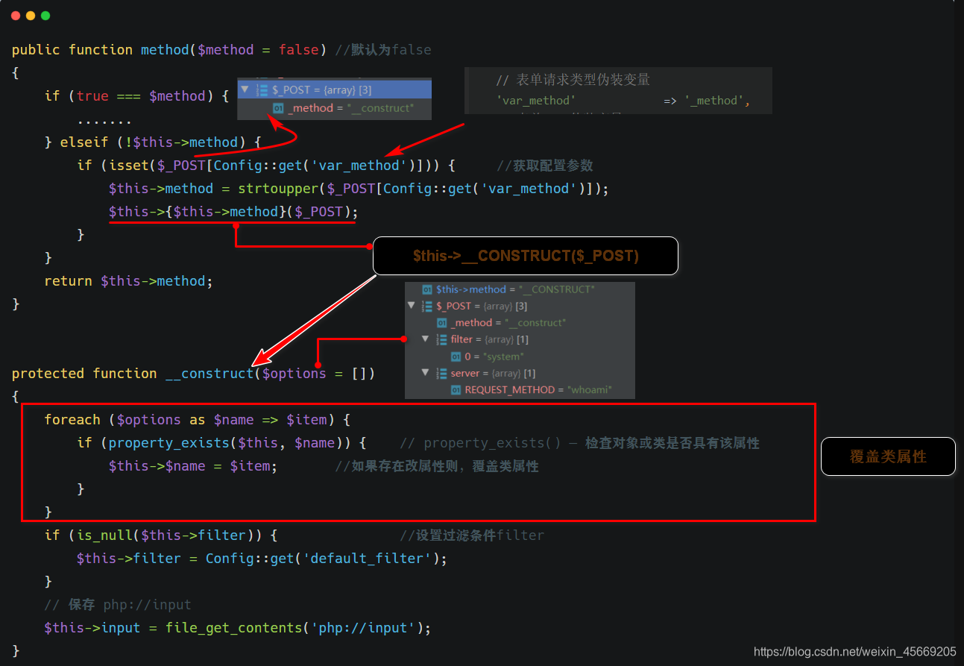Collapse the highlighted $_POST array row
This screenshot has height=666, width=964.
click(245, 89)
